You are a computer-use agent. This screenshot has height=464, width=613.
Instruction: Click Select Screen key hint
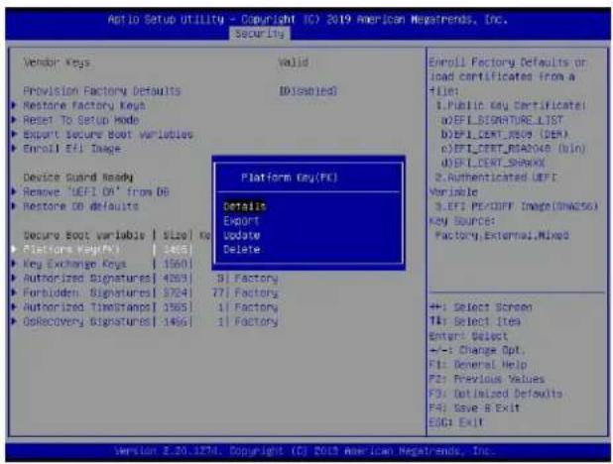[x=480, y=307]
